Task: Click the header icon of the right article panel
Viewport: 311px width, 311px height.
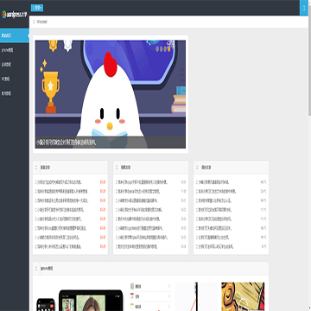Action: [197, 168]
